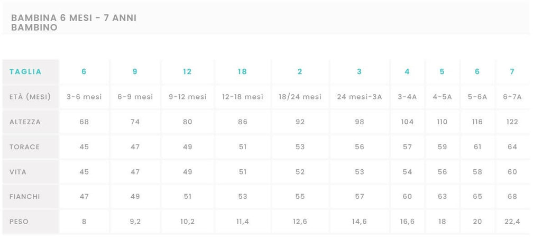This screenshot has height=238, width=533.
Task: Select the TAGLIA row header
Action: (x=25, y=72)
